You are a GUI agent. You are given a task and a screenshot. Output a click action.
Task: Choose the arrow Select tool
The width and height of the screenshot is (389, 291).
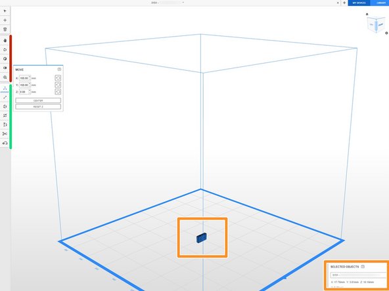tap(5, 11)
